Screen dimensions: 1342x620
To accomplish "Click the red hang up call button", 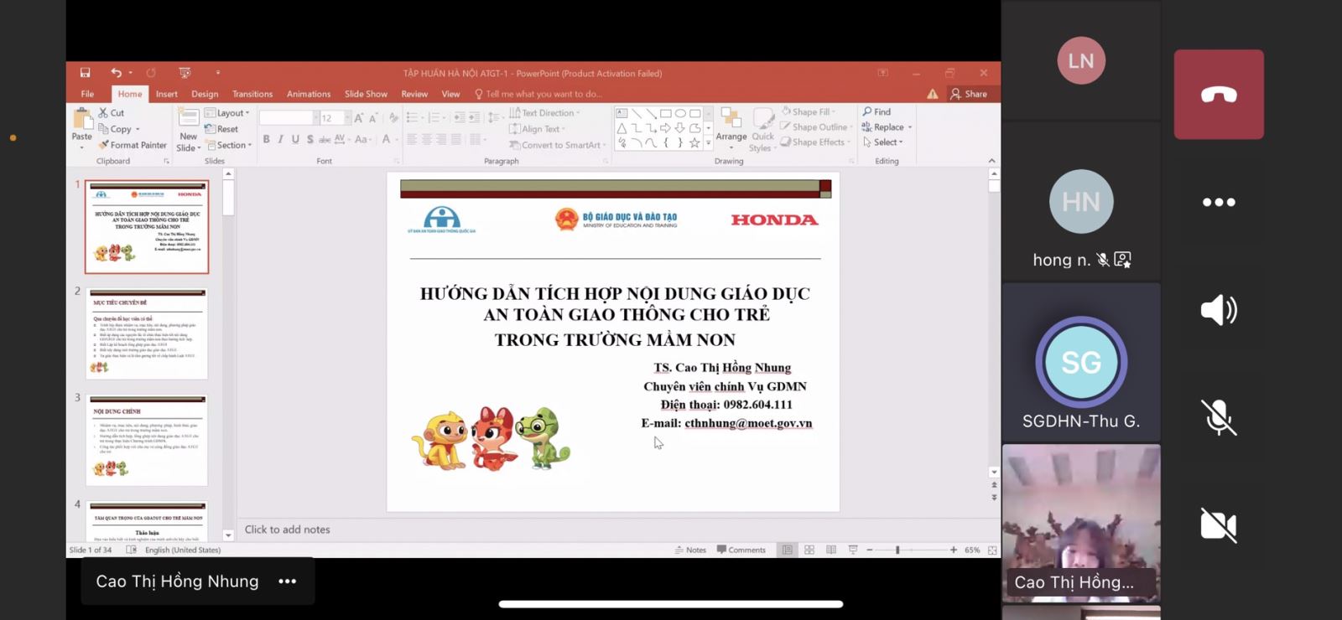I will [1218, 95].
